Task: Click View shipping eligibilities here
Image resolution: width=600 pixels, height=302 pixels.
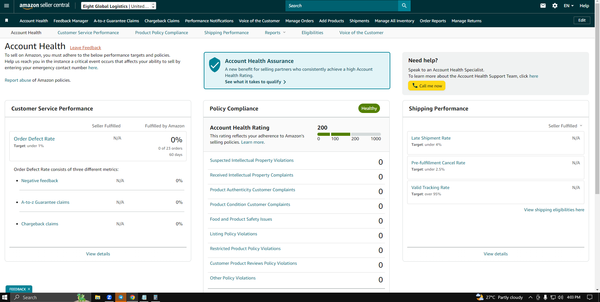Action: click(554, 210)
